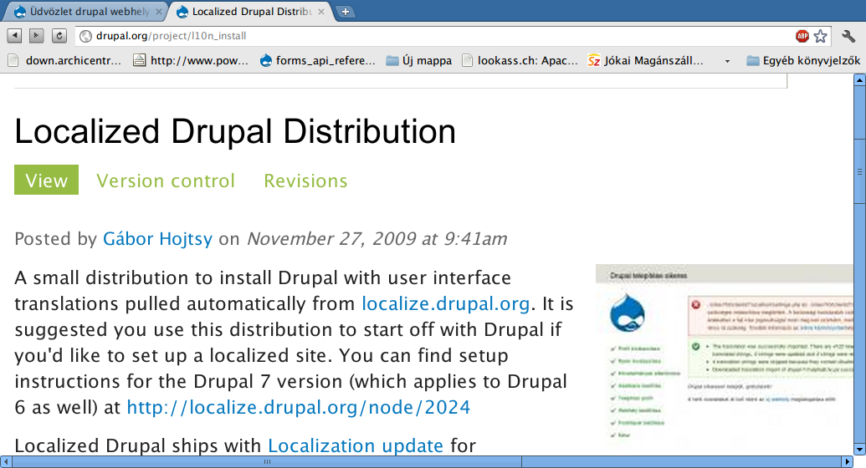
Task: Click the vertical scrollbar thumb
Action: coord(859,171)
